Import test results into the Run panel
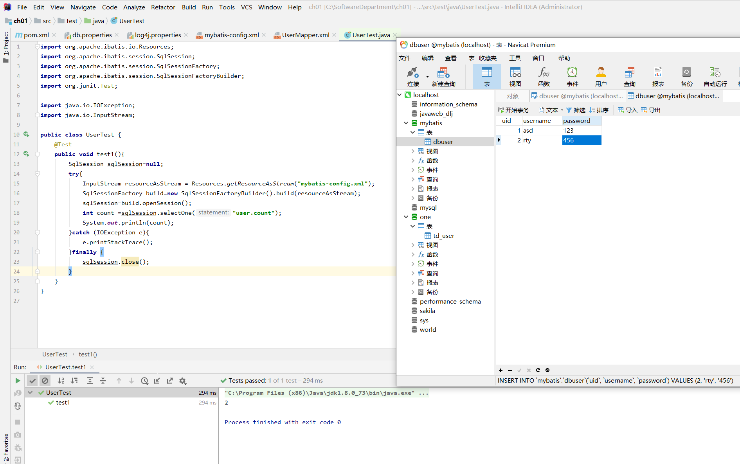 pos(157,381)
